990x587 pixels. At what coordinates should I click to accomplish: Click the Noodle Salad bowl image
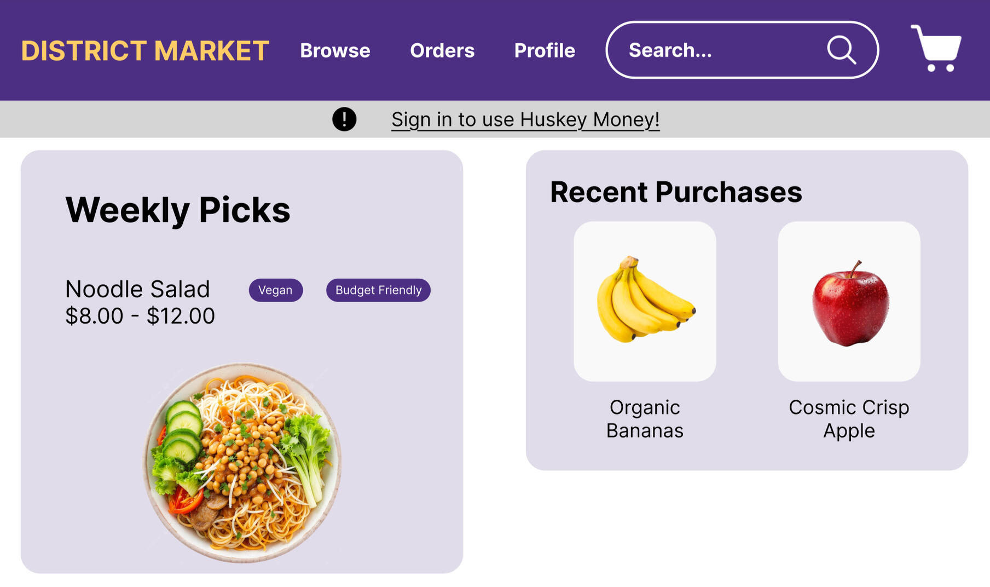(x=242, y=463)
